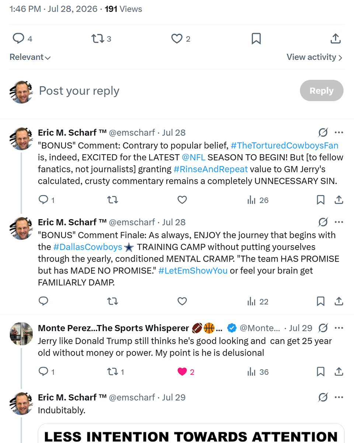Screen dimensions: 354x443
Task: Open more options on Monte Perez's reply
Action: point(339,328)
